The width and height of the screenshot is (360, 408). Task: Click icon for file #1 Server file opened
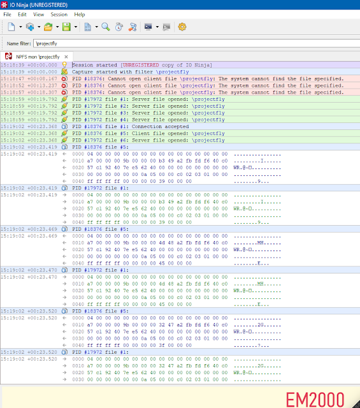pos(64,99)
